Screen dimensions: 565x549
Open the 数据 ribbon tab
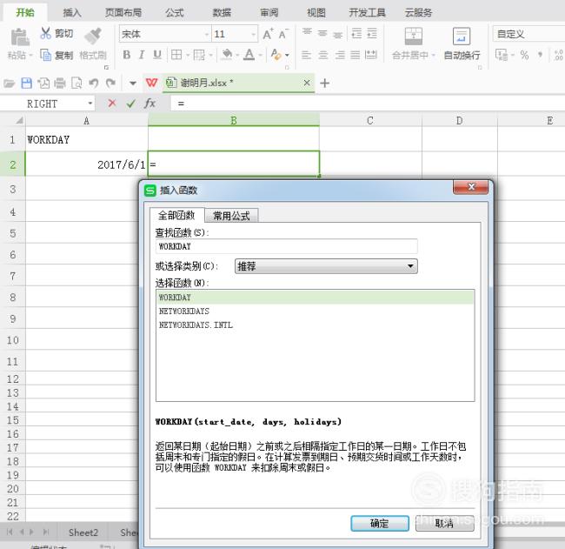(222, 13)
